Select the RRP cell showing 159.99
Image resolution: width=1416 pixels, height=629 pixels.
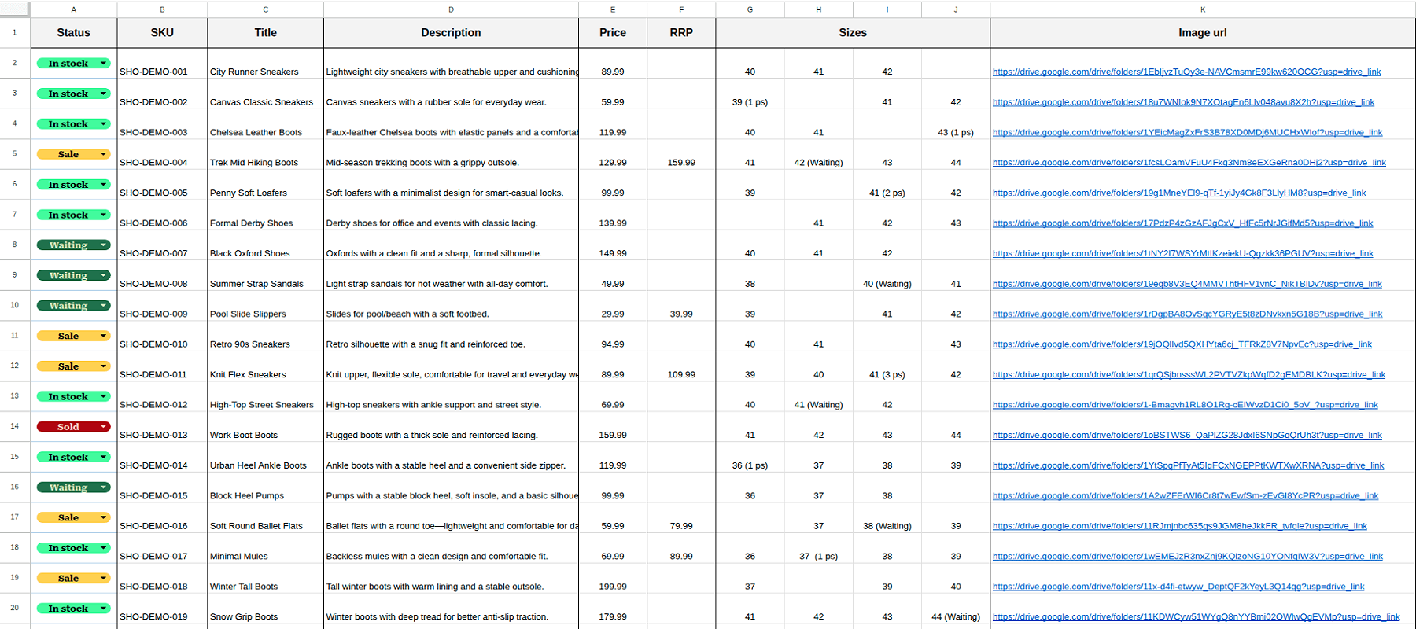click(680, 163)
